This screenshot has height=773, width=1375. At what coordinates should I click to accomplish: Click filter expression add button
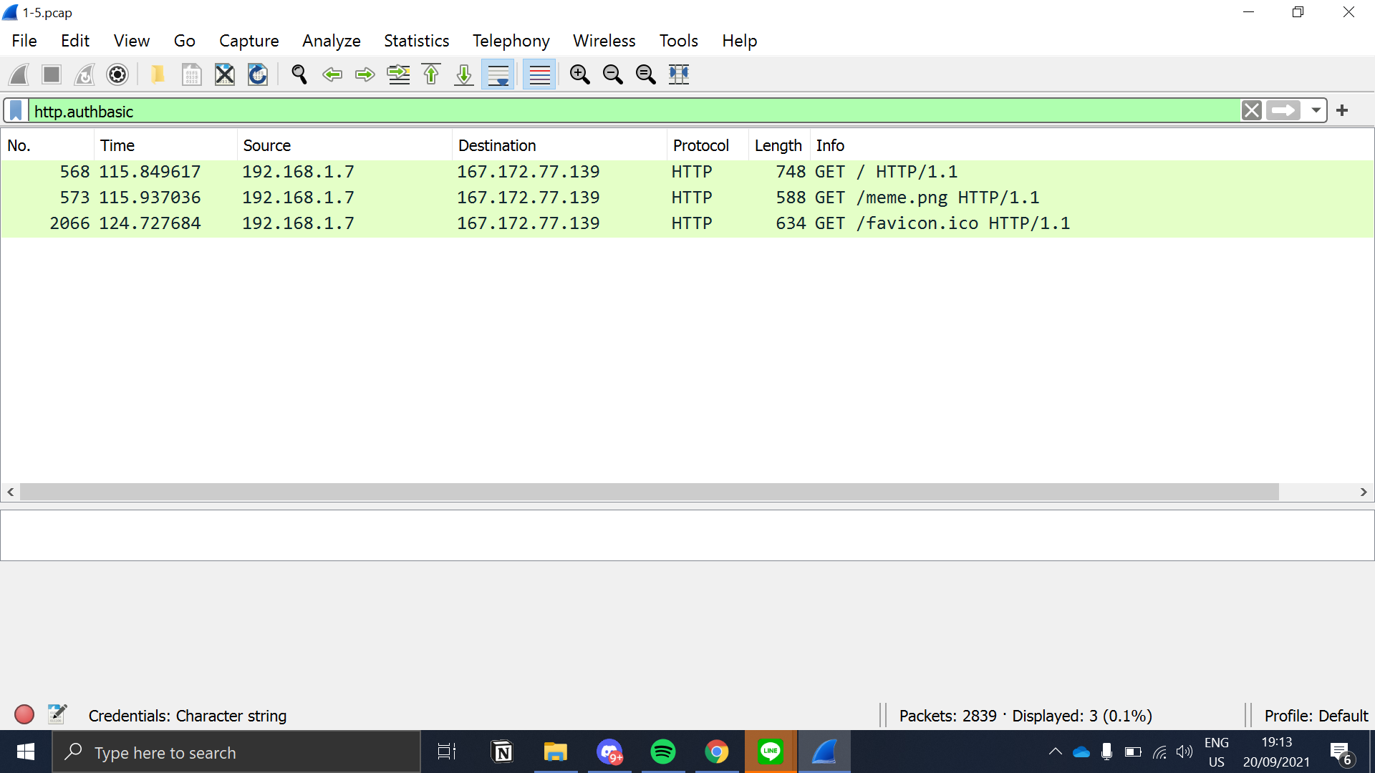point(1342,110)
